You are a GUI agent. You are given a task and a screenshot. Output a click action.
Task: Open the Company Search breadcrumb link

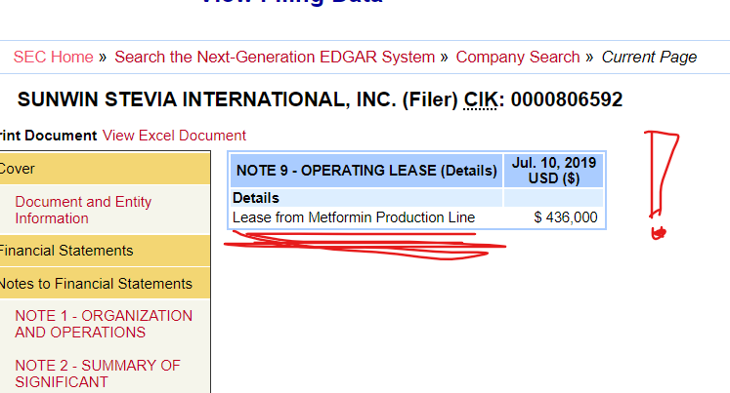pyautogui.click(x=517, y=57)
